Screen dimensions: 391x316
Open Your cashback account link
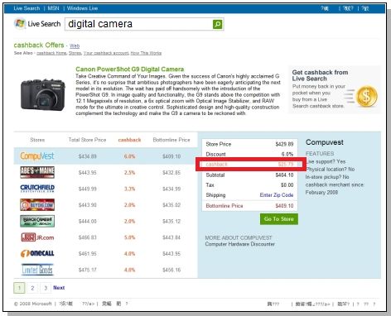point(106,53)
